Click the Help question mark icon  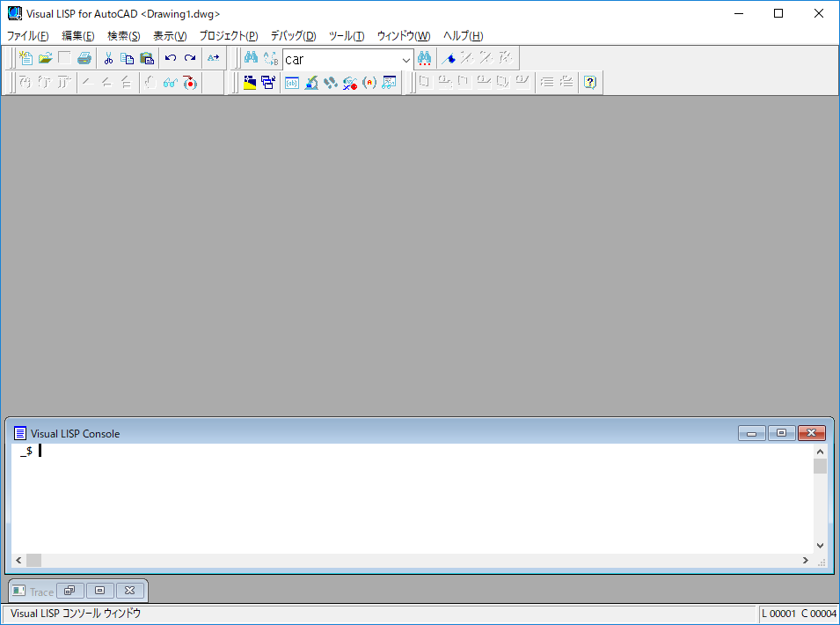590,83
